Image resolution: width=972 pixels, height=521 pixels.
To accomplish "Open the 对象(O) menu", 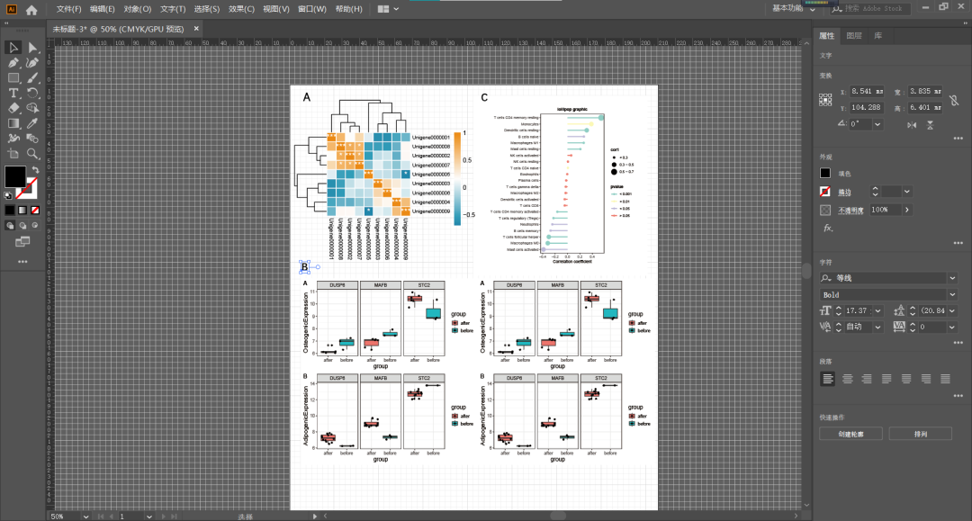I will 137,9.
